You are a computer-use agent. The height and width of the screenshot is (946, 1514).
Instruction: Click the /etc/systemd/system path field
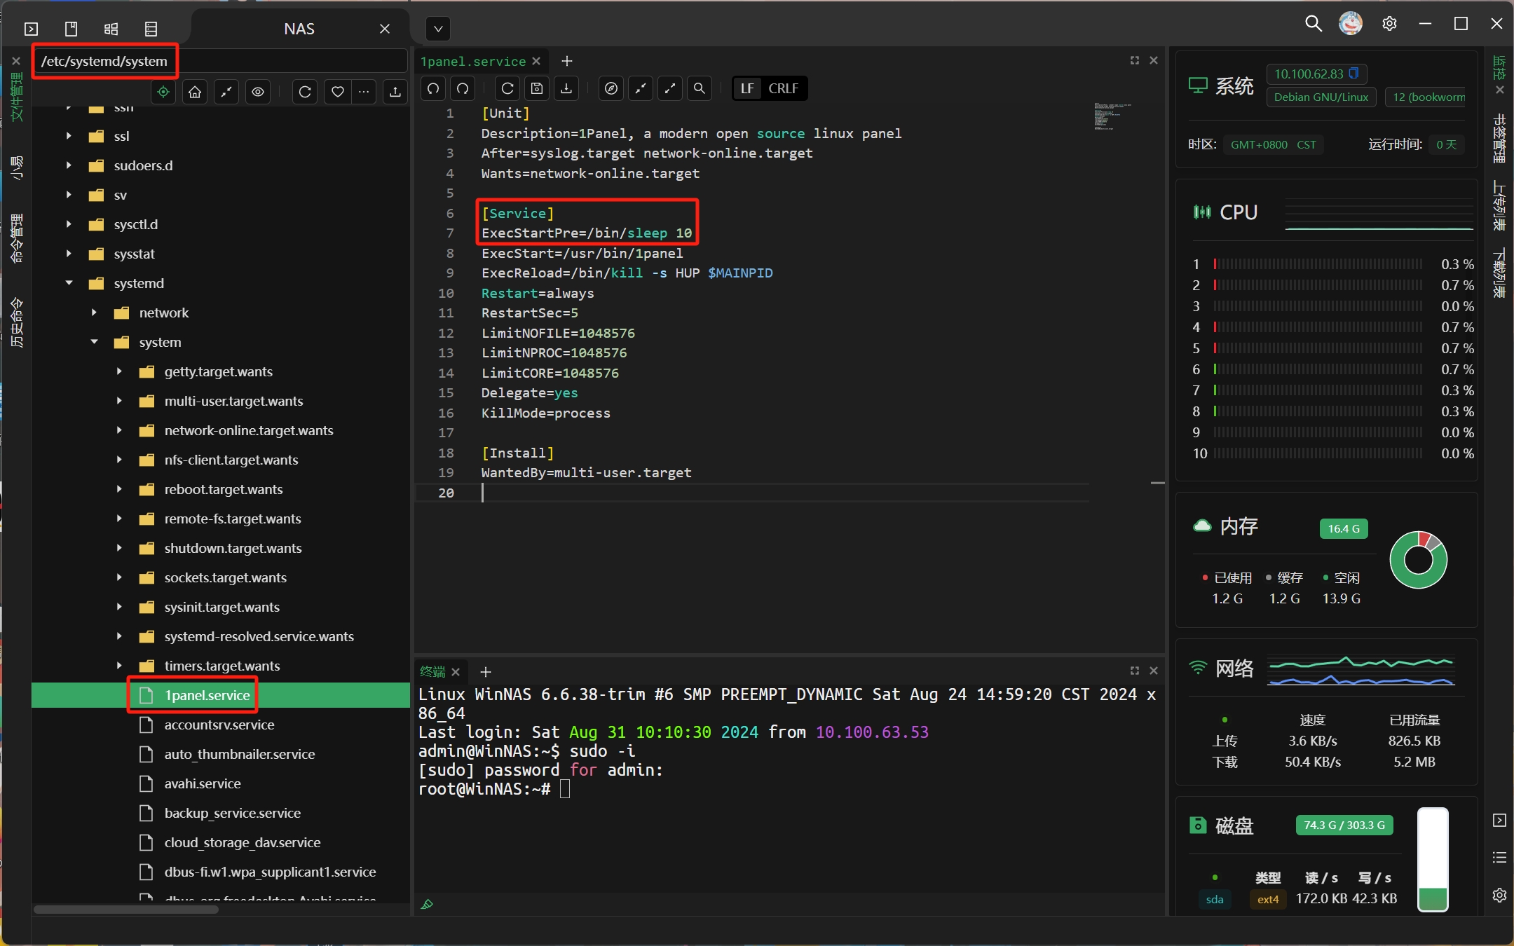click(x=105, y=61)
